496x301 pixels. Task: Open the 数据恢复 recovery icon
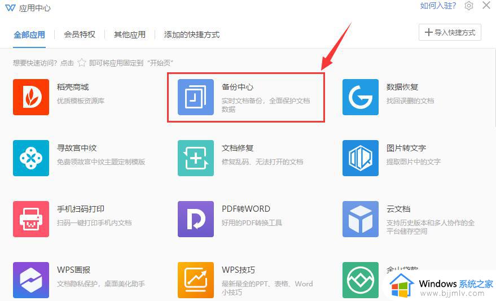pos(361,97)
